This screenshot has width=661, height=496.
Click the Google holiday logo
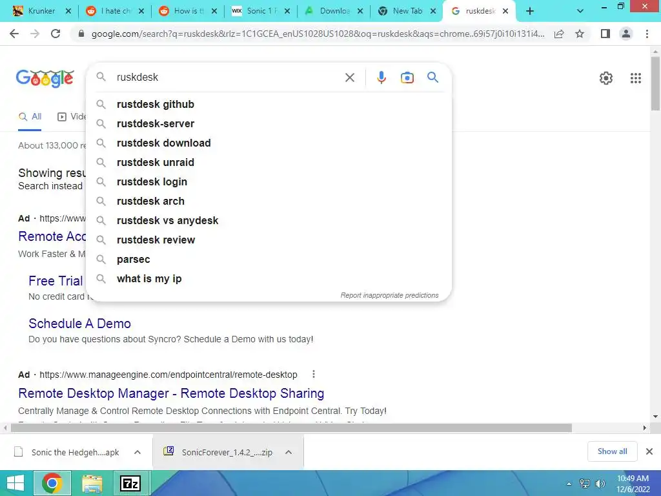coord(45,78)
